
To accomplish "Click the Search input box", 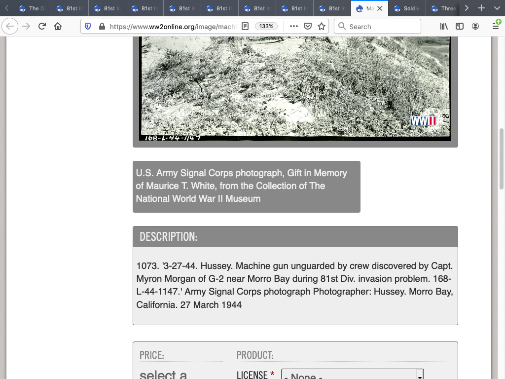I will click(378, 27).
